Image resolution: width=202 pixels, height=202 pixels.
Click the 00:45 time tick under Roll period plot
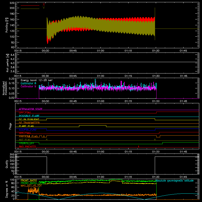click(x=73, y=76)
